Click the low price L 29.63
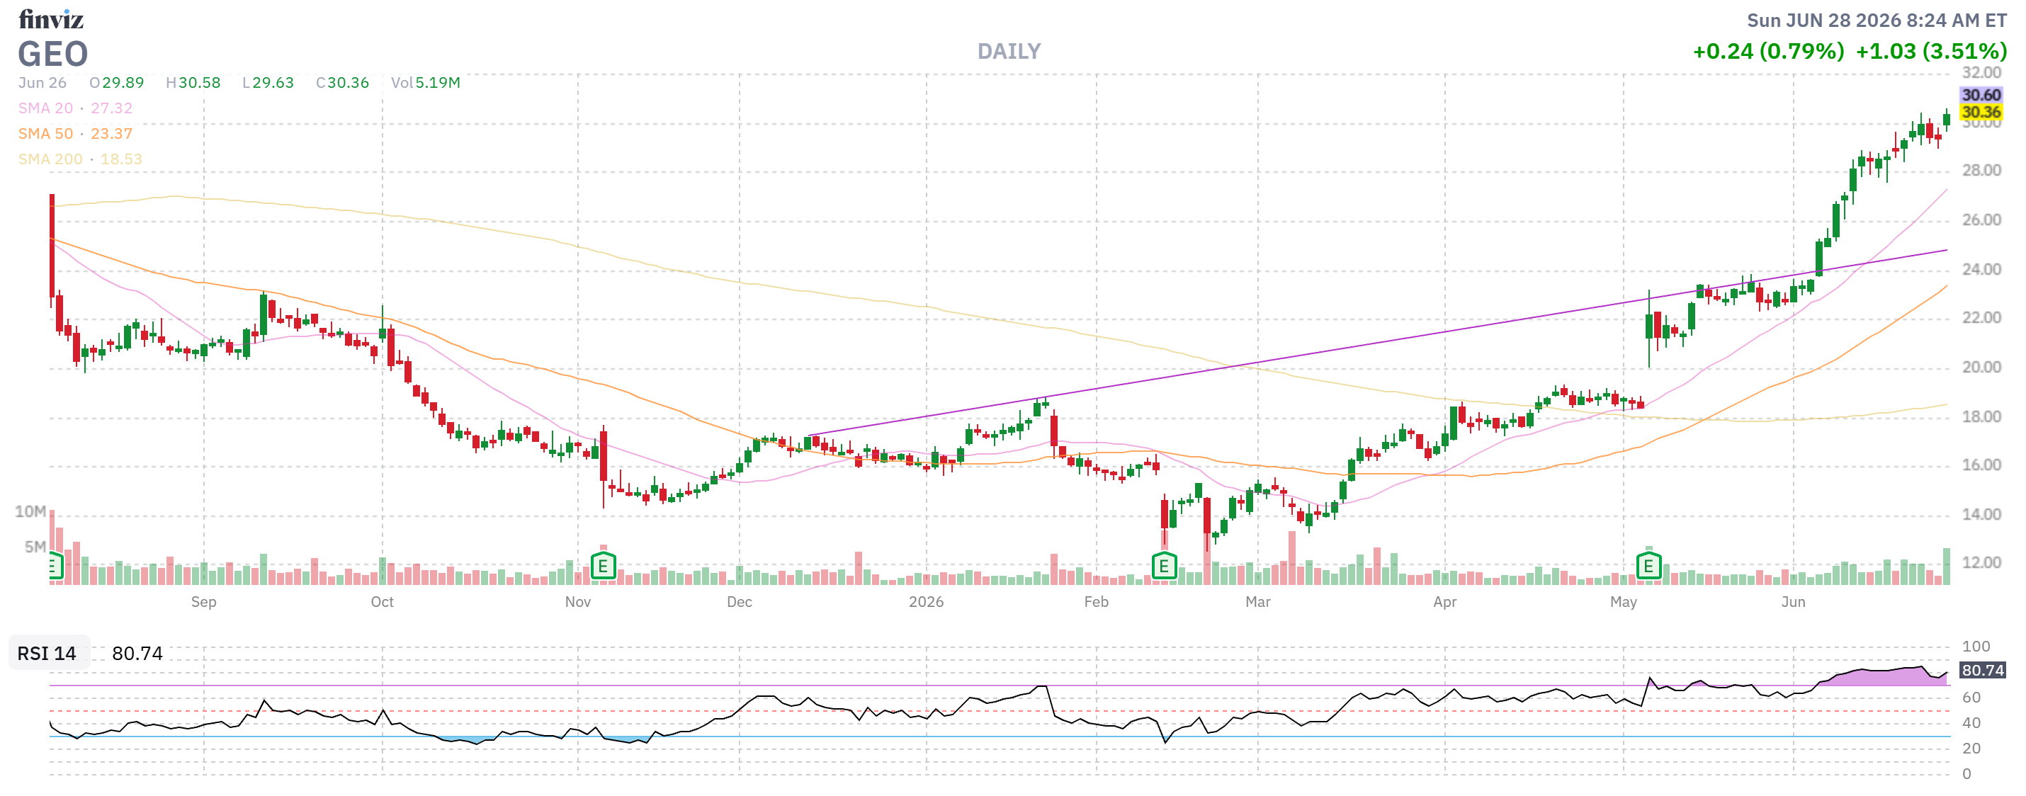Image resolution: width=2026 pixels, height=796 pixels. click(x=268, y=83)
